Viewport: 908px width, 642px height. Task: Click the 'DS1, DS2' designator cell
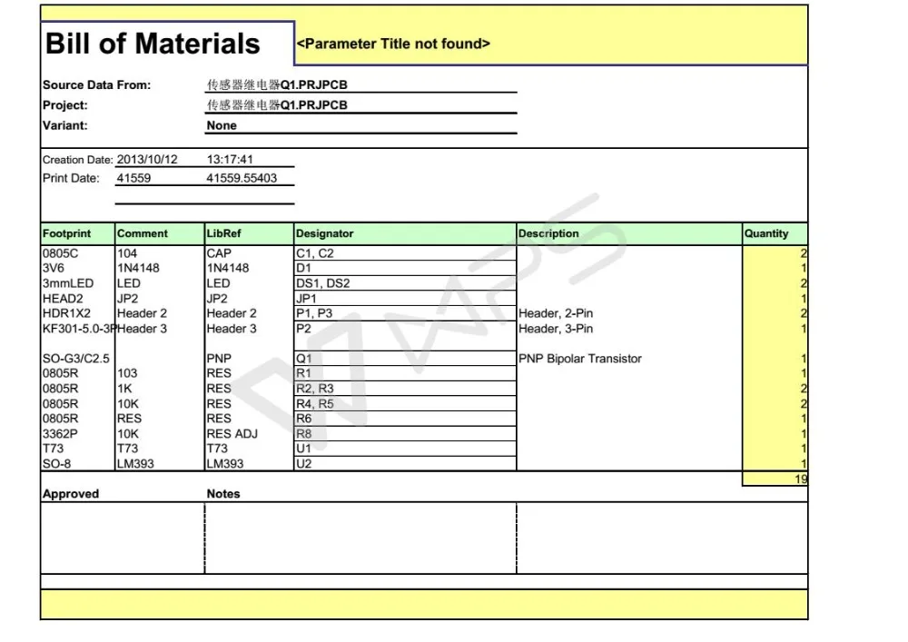point(405,283)
